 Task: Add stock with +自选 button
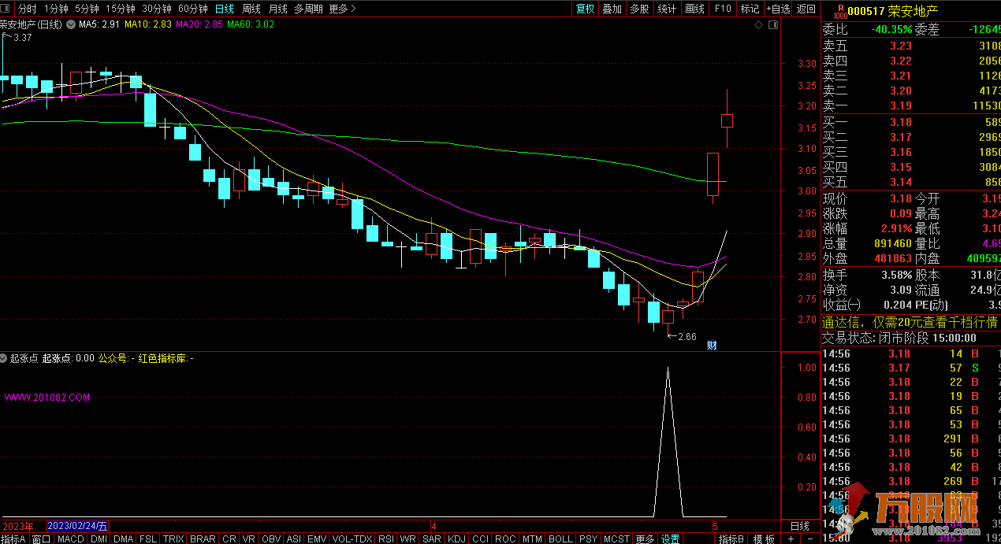click(x=777, y=9)
